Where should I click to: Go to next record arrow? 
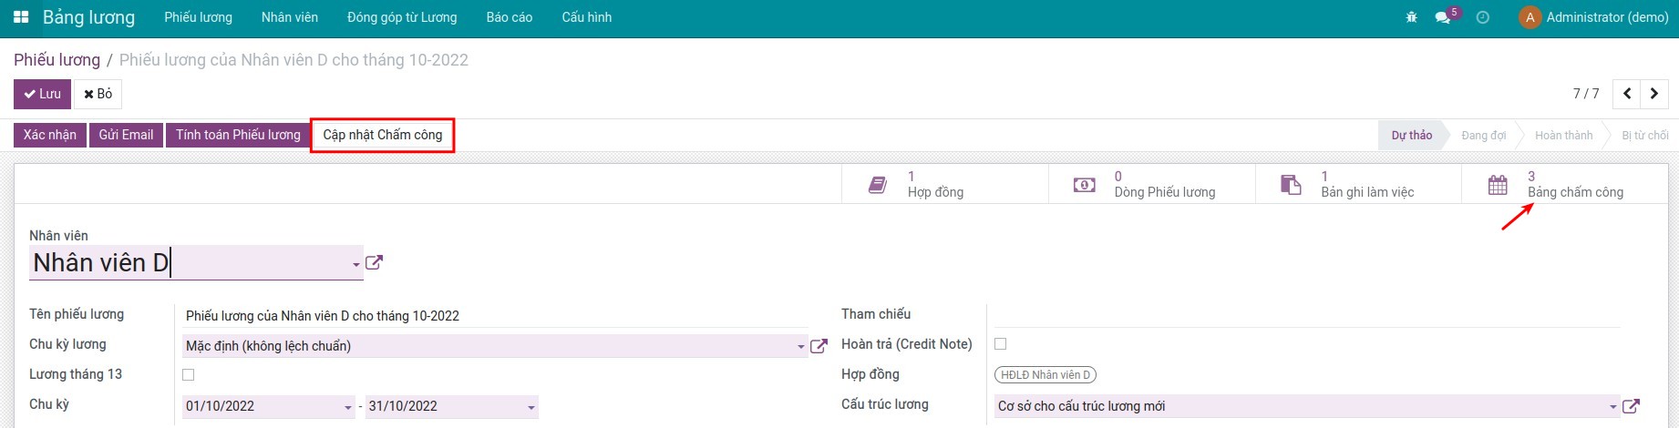click(1653, 94)
